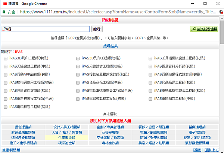Open 農林漁牧類 category
This screenshot has height=153, width=224.
(x=110, y=143)
